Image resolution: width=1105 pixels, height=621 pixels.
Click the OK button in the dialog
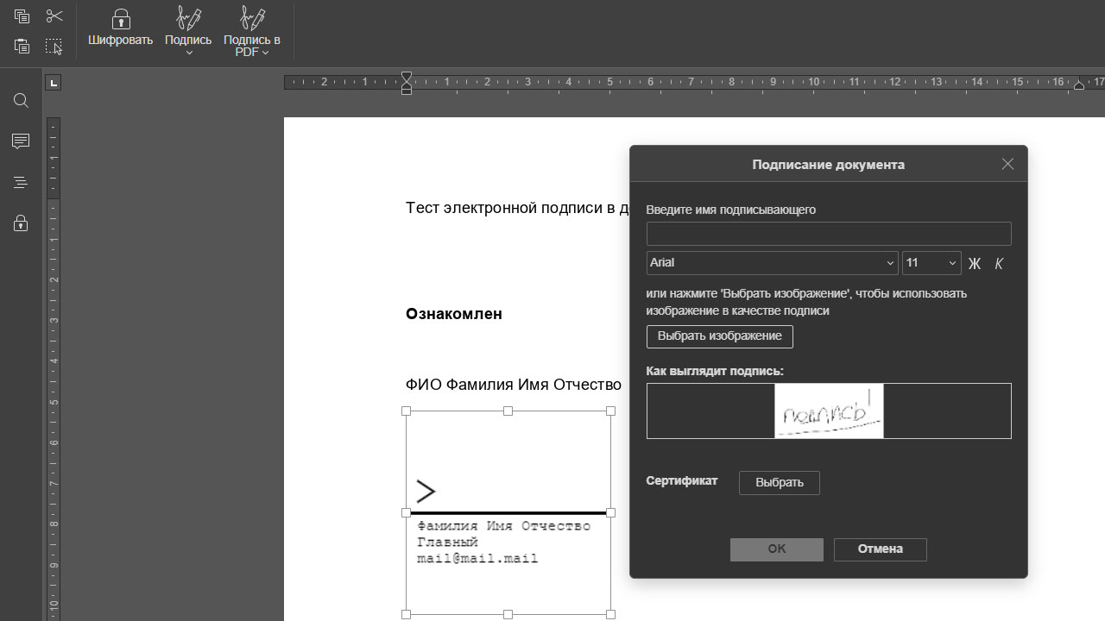(777, 549)
